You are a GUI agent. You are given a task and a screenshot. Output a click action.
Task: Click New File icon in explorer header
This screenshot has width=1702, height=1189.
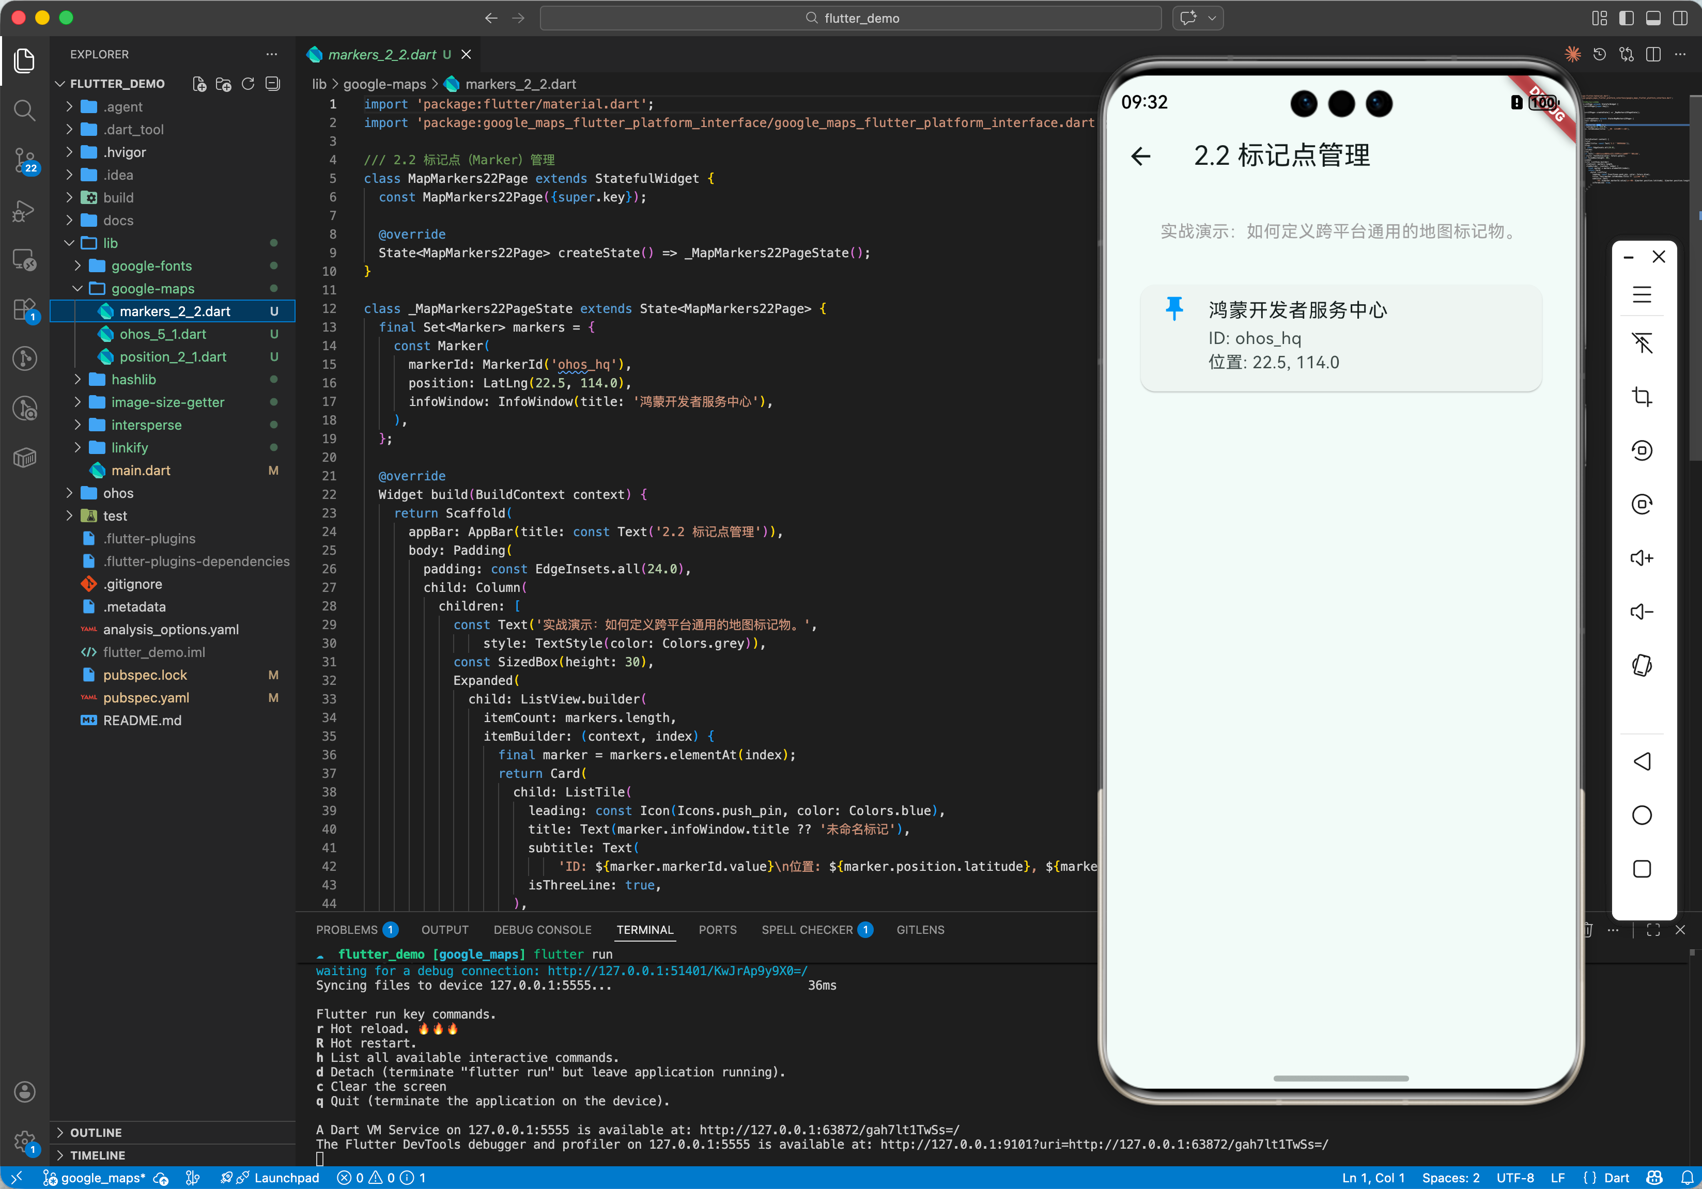pyautogui.click(x=198, y=84)
